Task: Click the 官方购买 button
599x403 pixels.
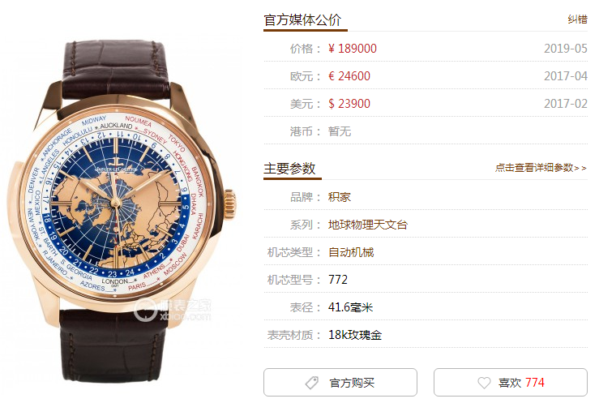Action: click(x=340, y=383)
